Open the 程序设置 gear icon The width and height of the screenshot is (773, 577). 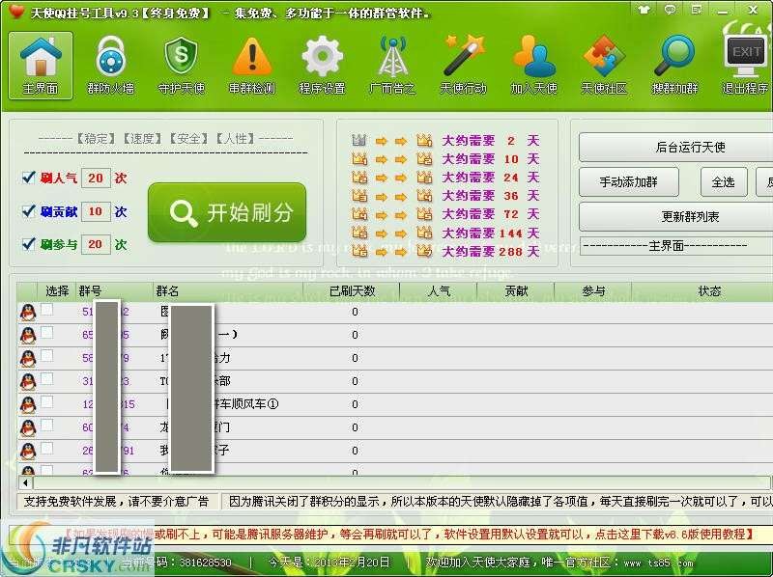coord(322,66)
